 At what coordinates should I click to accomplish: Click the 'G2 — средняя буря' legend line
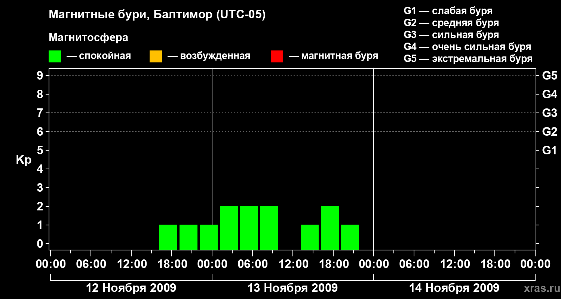pos(451,23)
